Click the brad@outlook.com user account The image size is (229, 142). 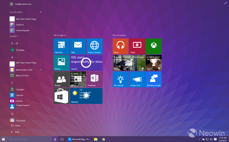(x=20, y=4)
